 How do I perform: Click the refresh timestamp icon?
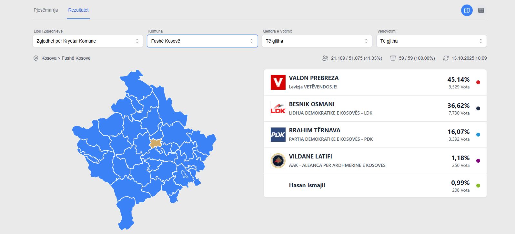coord(446,58)
